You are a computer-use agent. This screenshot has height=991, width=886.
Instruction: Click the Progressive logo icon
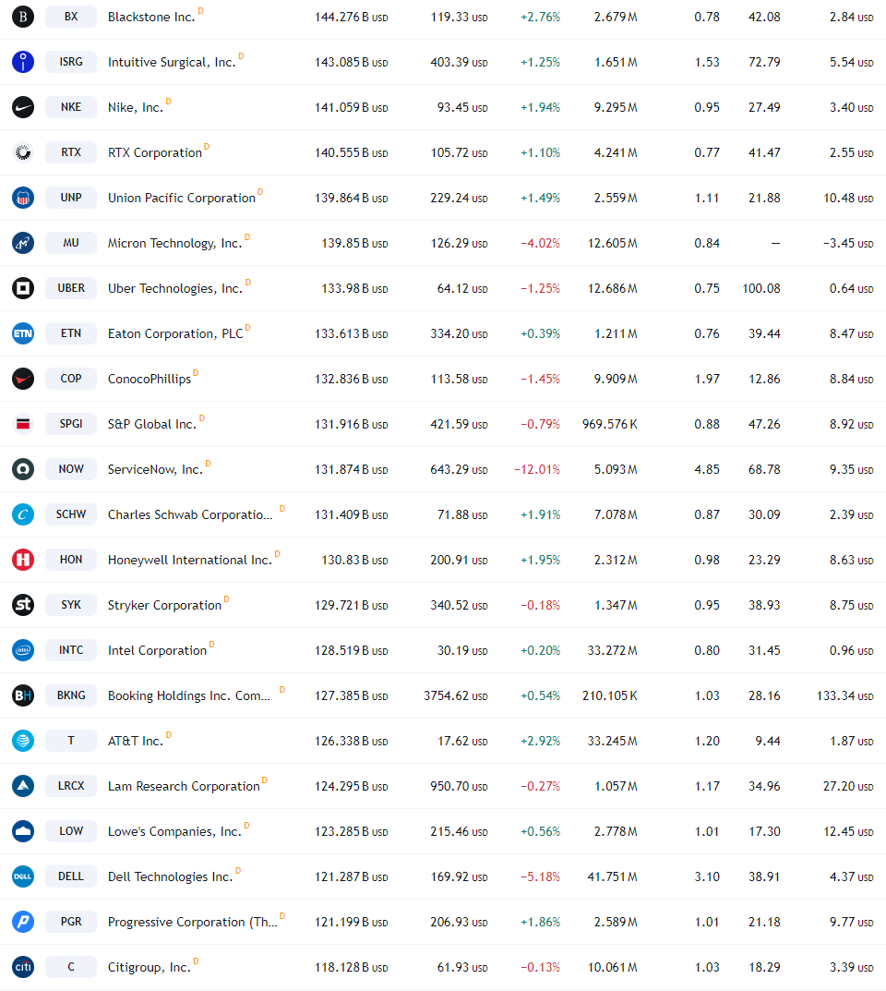point(23,922)
